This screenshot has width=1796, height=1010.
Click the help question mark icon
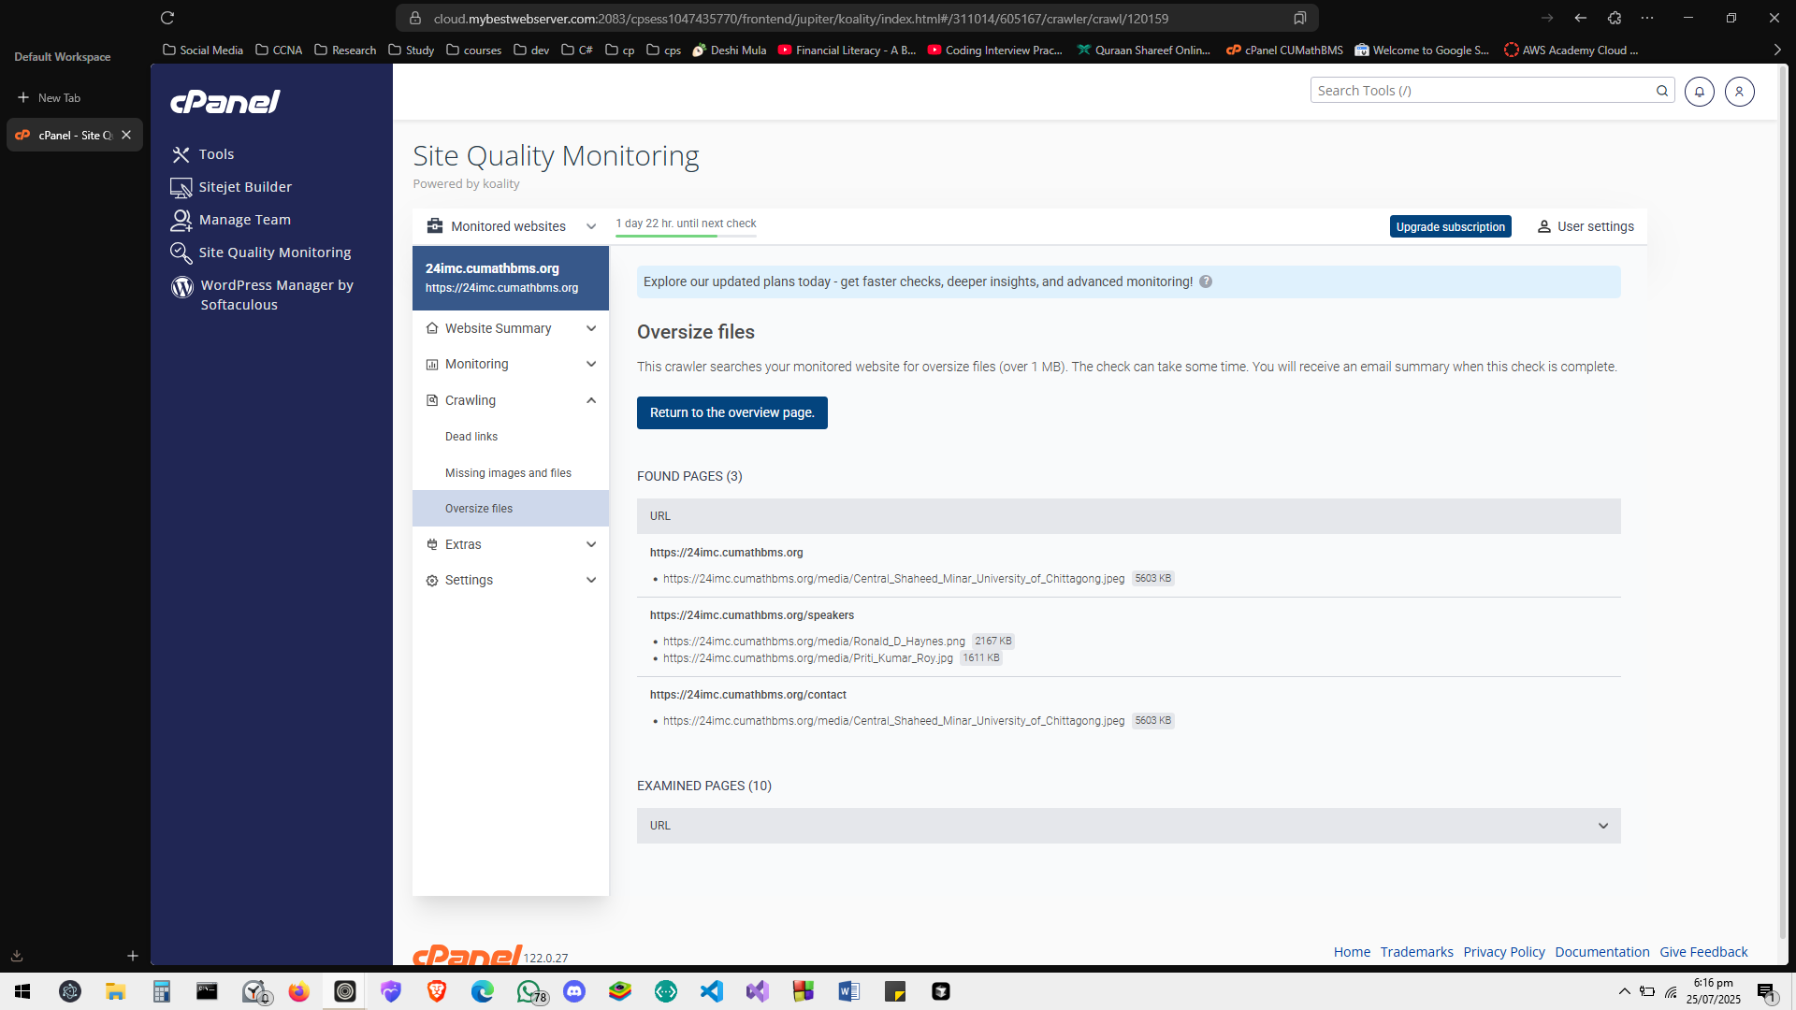click(x=1206, y=281)
